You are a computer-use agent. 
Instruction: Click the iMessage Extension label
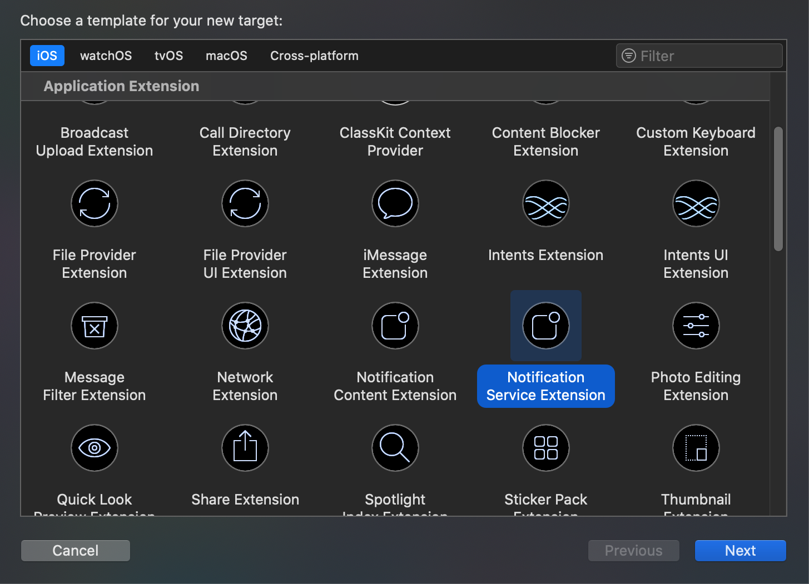pyautogui.click(x=395, y=264)
